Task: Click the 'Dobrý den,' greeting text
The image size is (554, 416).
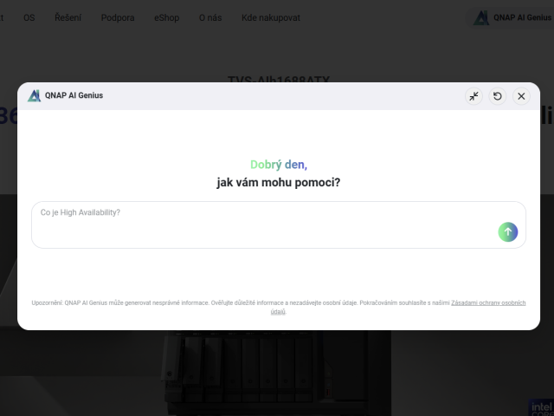Action: tap(279, 165)
